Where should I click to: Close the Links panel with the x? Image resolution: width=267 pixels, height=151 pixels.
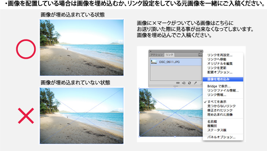(150, 51)
